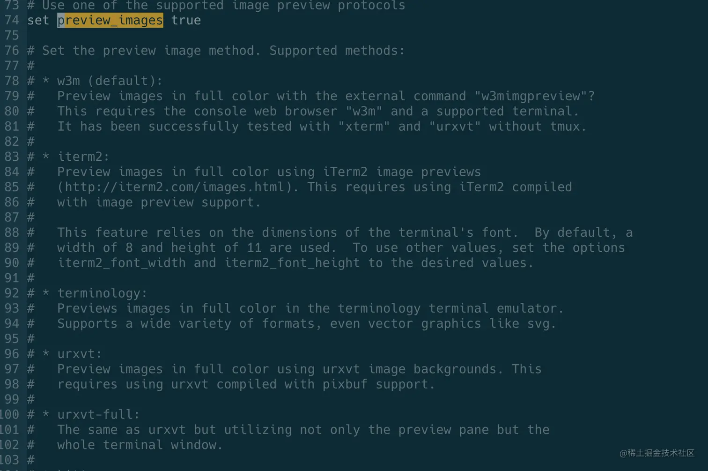Click line number 88 in the gutter
Image resolution: width=708 pixels, height=471 pixels.
tap(12, 232)
